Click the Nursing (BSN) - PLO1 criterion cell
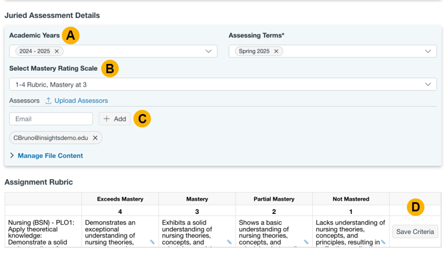 (x=43, y=232)
